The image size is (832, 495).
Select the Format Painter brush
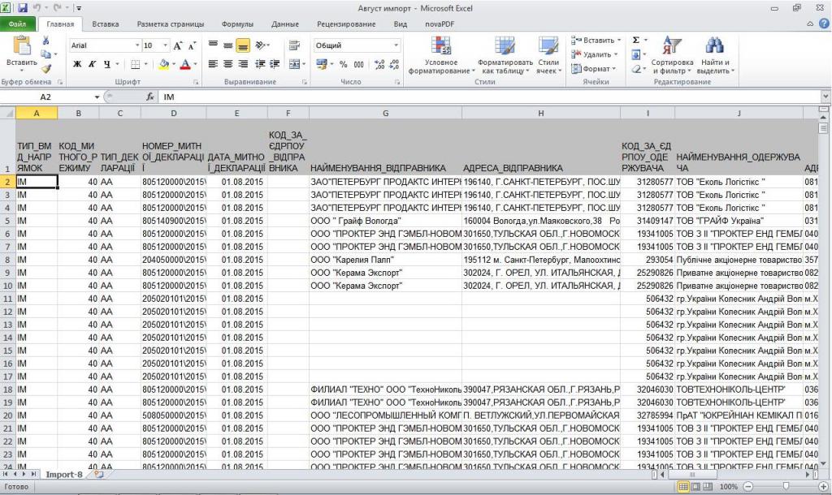point(46,68)
